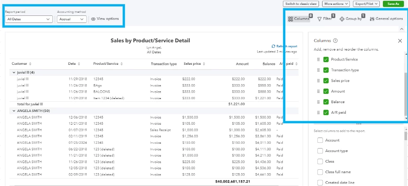Click the grand total $40,002,681,157.21
The width and height of the screenshot is (408, 186).
(233, 181)
